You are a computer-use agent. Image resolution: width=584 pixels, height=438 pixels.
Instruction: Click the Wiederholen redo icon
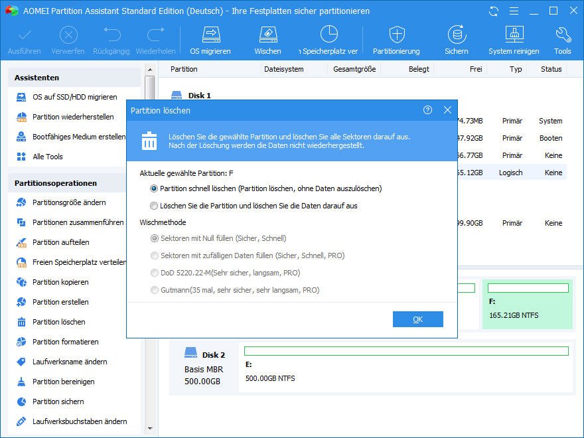click(156, 35)
